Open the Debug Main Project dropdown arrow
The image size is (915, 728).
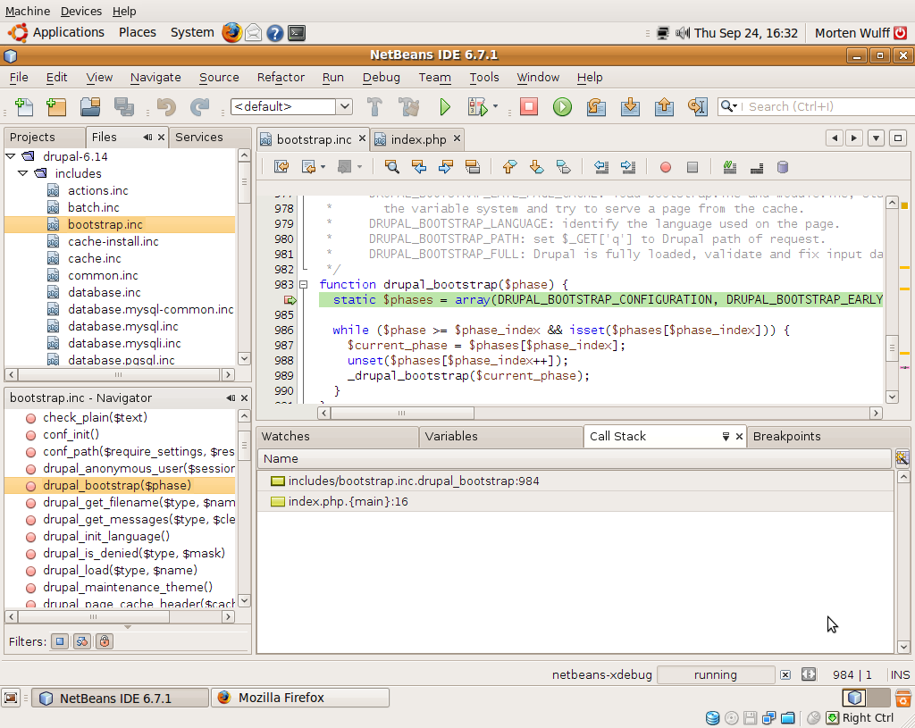point(495,106)
